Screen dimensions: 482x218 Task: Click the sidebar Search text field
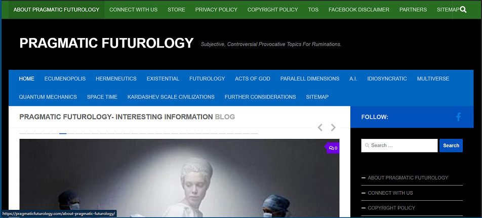tap(399, 146)
